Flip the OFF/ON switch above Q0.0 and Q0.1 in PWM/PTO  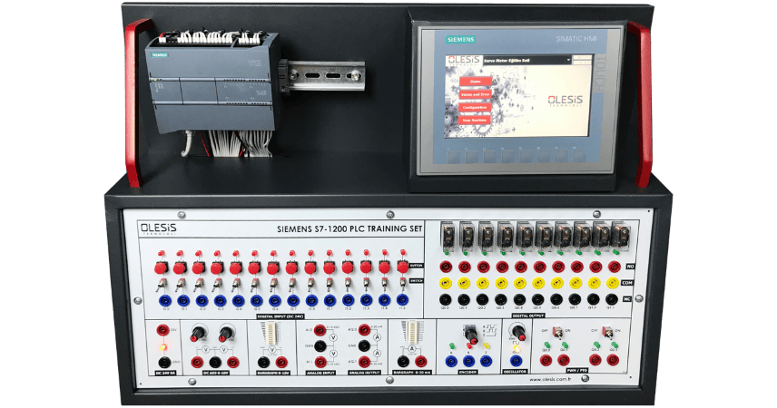pos(557,331)
